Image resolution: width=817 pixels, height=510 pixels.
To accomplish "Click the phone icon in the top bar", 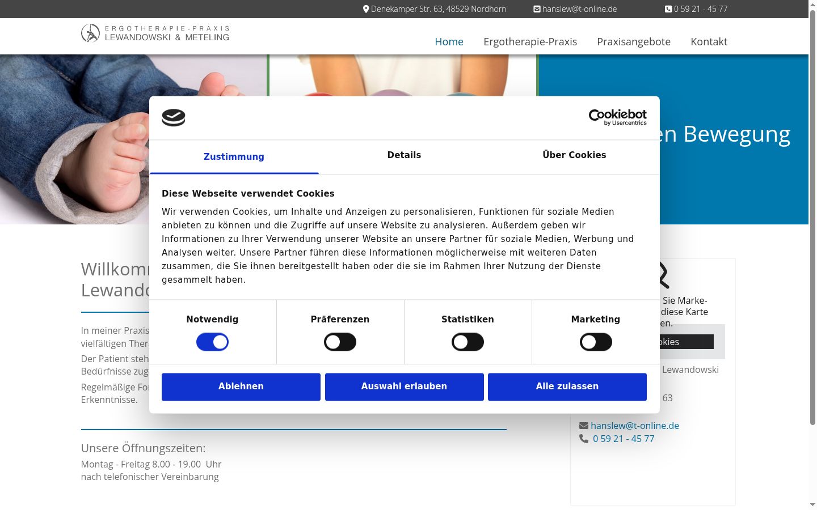I will pos(668,9).
